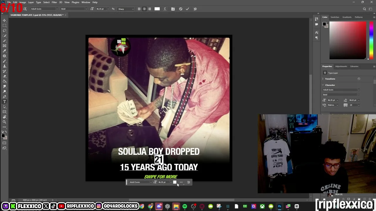Reset the Transform section in Properties
The width and height of the screenshot is (376, 211).
tap(359, 79)
